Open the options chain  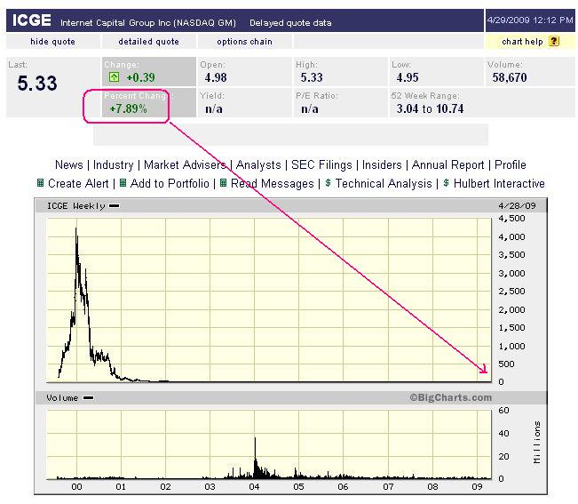(244, 41)
